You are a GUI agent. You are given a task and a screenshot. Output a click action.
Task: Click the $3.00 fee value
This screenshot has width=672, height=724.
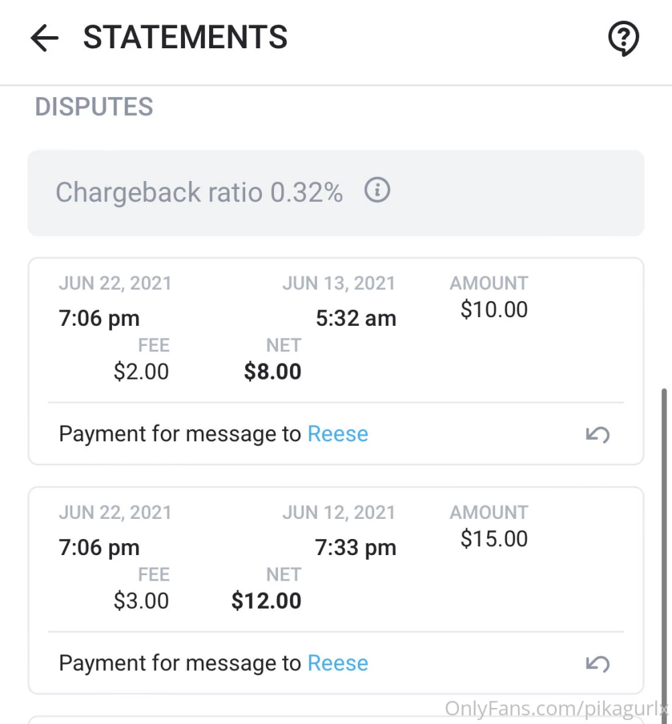(x=141, y=601)
